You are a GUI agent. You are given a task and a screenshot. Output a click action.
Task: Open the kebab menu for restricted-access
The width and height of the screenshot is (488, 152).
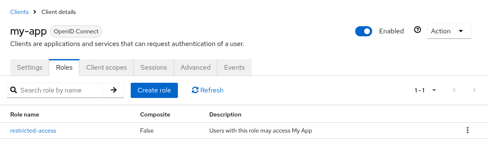[468, 130]
